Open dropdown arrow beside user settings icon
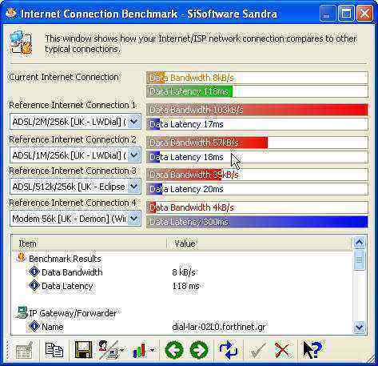 (121, 350)
